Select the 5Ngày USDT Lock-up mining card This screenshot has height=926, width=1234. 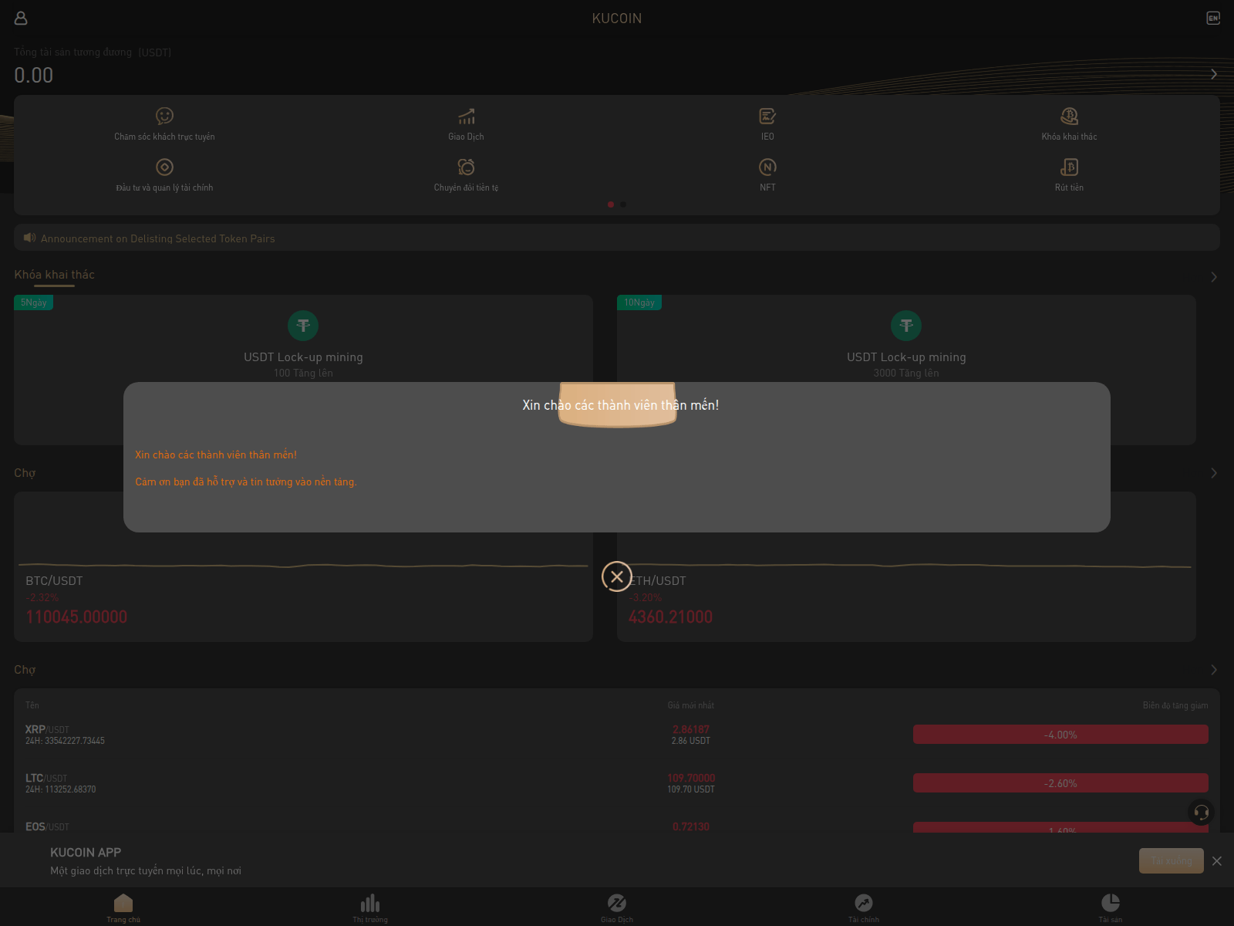click(x=303, y=370)
